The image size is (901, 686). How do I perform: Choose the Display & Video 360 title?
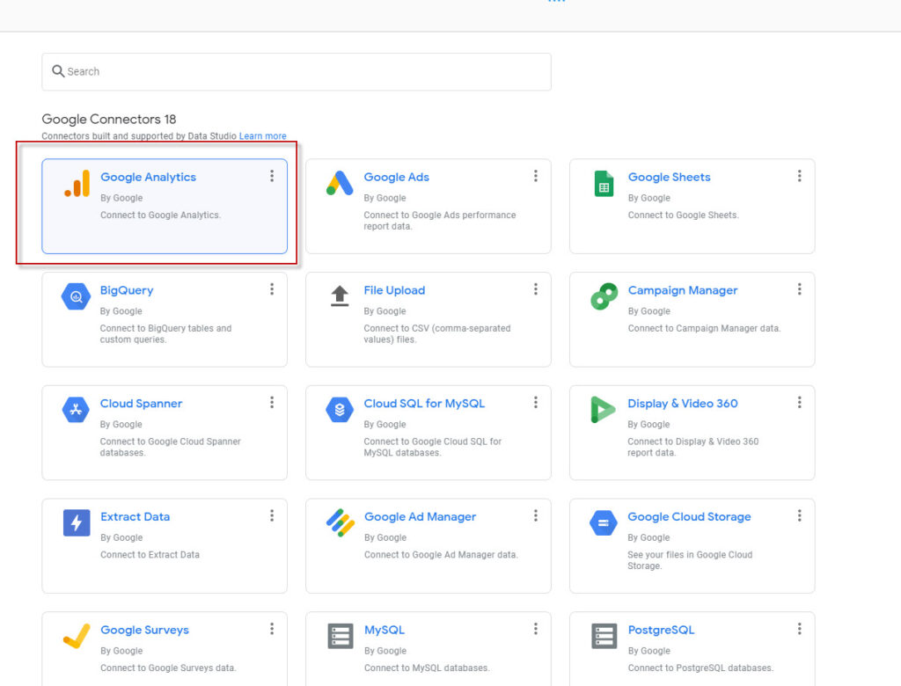coord(682,404)
